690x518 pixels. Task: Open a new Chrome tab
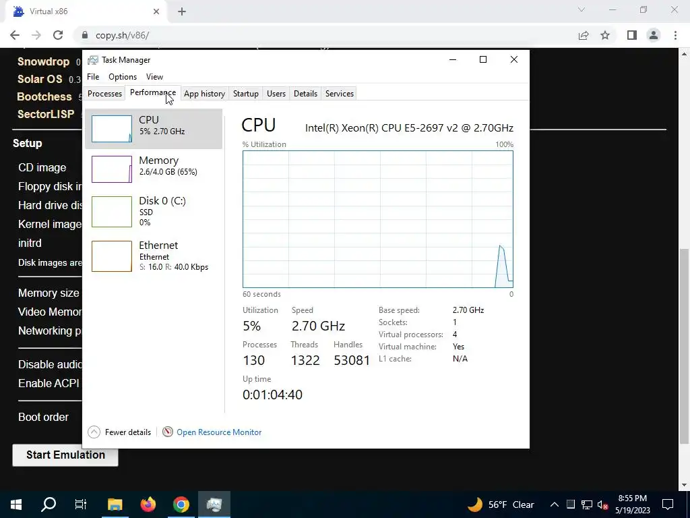click(x=182, y=12)
